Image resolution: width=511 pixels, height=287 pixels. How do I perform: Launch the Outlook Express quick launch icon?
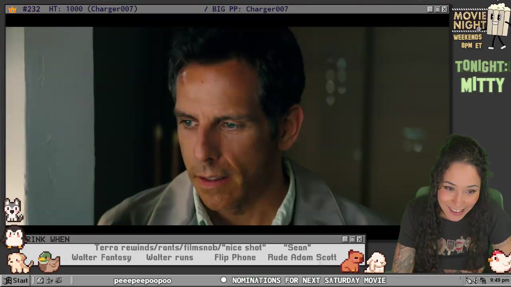click(50, 280)
